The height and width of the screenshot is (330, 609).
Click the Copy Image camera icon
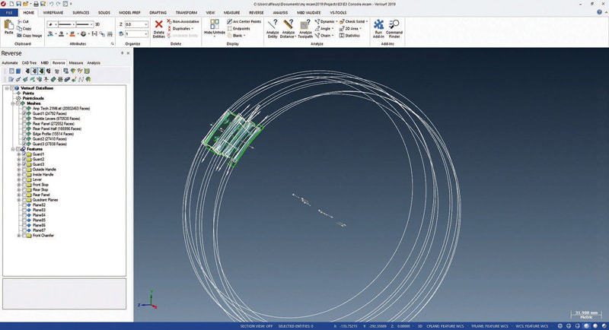[x=19, y=35]
